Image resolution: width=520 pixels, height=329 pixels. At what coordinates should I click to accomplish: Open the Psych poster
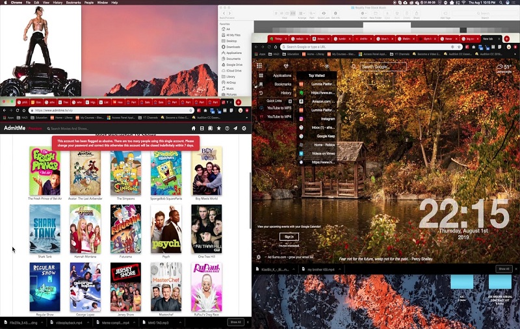pyautogui.click(x=166, y=229)
